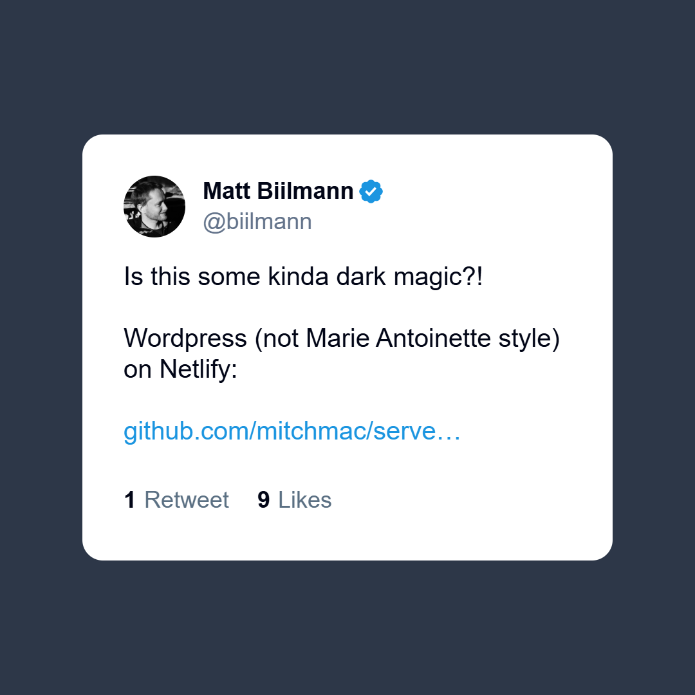695x695 pixels.
Task: Open the @biilmann handle link
Action: point(257,221)
